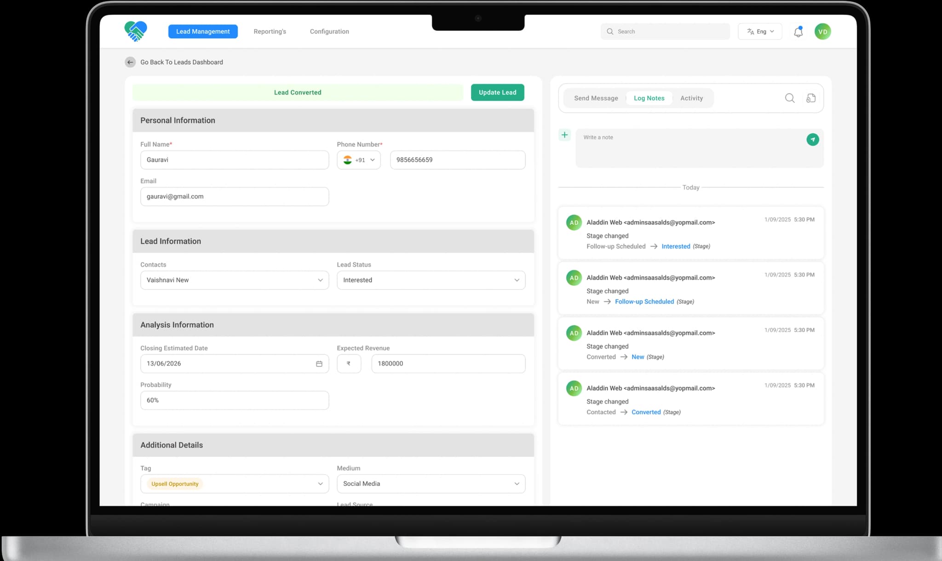Image resolution: width=942 pixels, height=561 pixels.
Task: Open the Medium Social Media dropdown
Action: point(431,484)
